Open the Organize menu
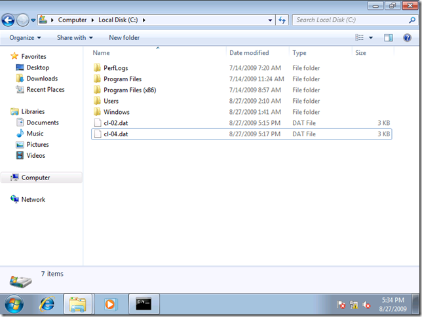 [25, 38]
